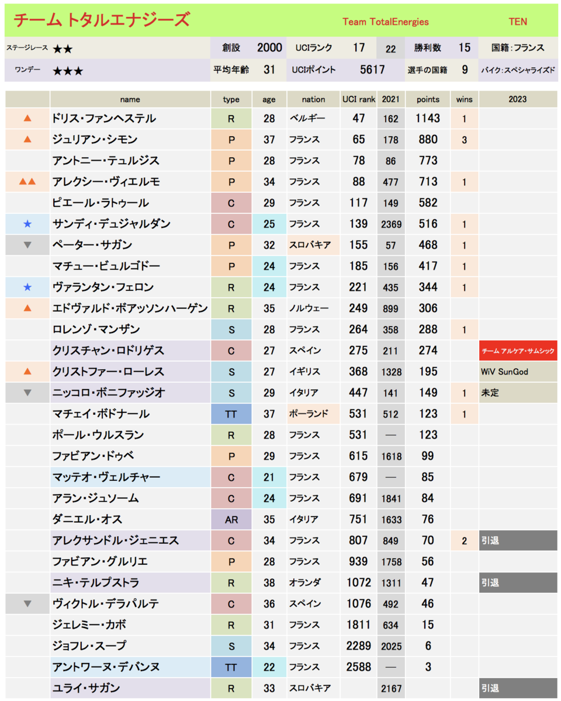Viewport: 561px width, 701px height.
Task: Click the ポーランド nation cell
Action: (x=313, y=414)
